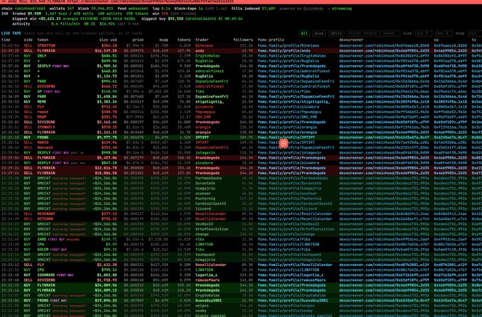Screen dimensions: 482x317
Task: Open fomo.family profile link for loganlim_x
Action: pos(291,275)
